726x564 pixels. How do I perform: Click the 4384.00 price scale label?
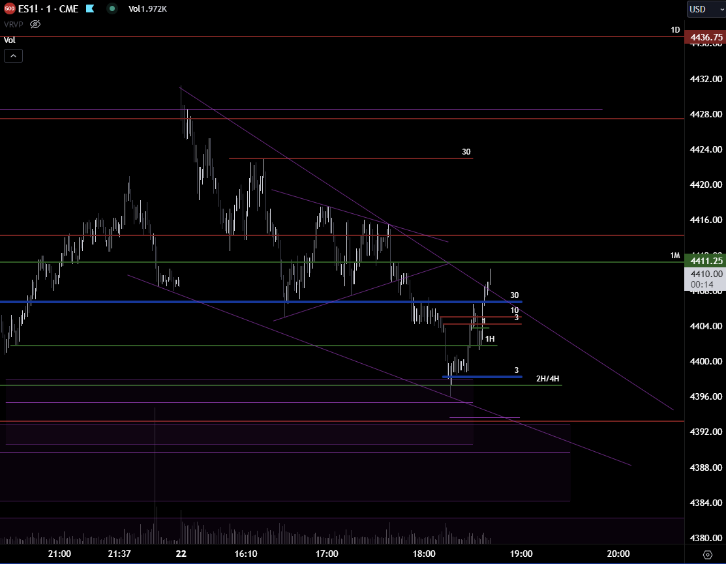click(706, 503)
